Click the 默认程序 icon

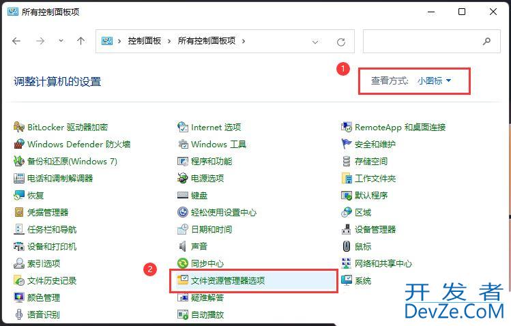pyautogui.click(x=346, y=195)
